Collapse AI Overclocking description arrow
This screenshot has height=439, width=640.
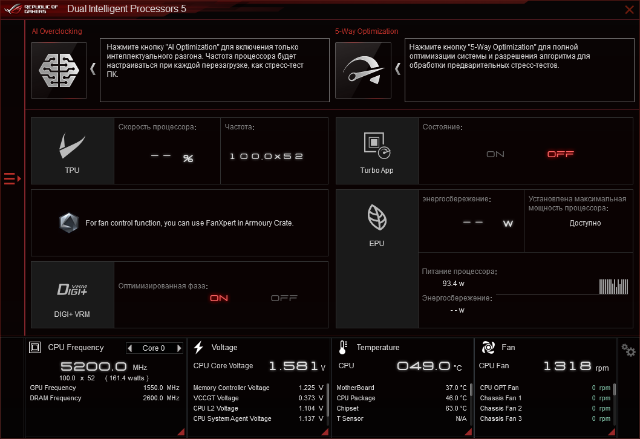click(x=93, y=68)
